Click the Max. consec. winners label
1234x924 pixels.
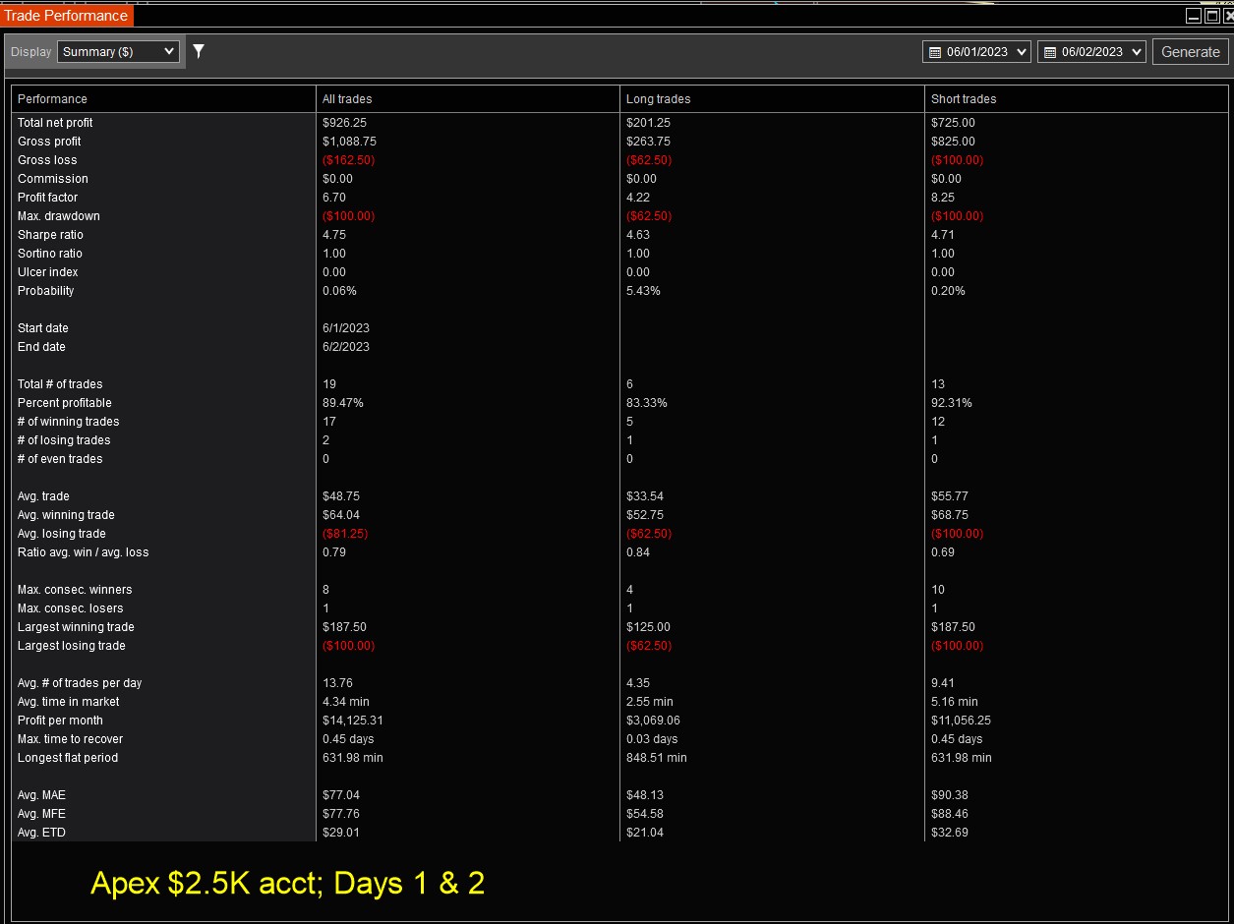[75, 590]
